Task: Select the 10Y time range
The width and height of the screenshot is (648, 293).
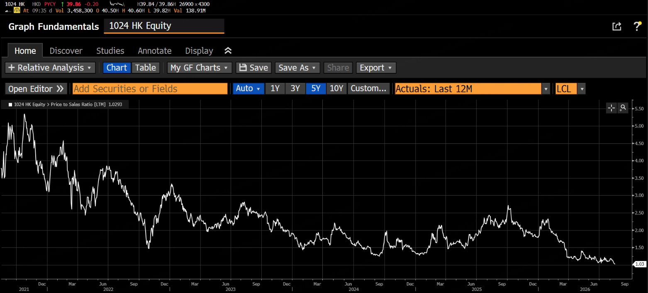Action: (336, 89)
